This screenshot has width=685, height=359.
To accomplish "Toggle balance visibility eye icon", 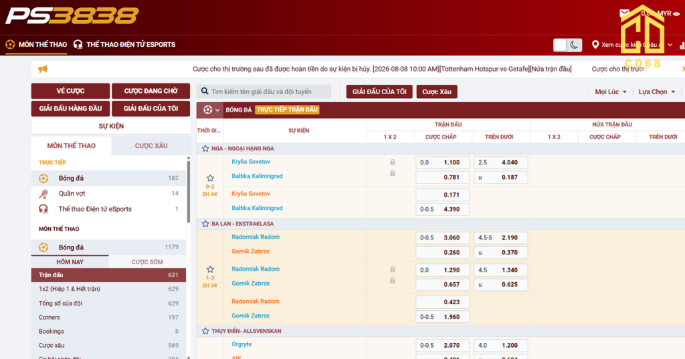I will (x=676, y=14).
